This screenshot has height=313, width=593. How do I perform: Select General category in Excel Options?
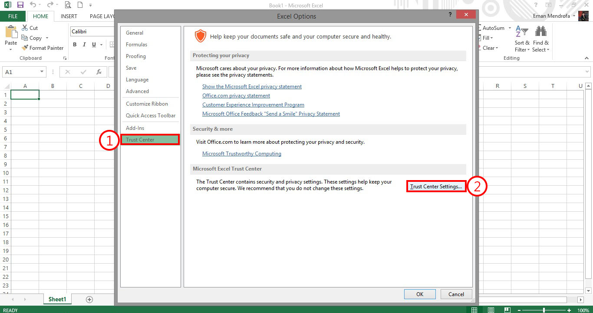pos(150,33)
